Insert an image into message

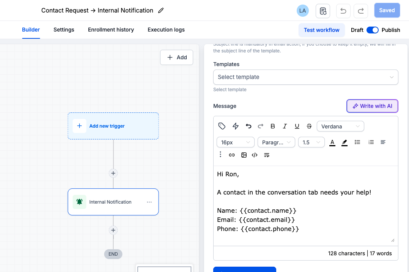click(x=244, y=155)
